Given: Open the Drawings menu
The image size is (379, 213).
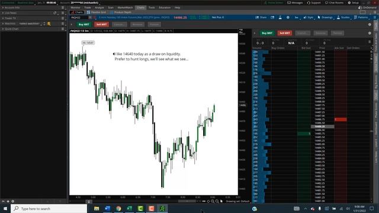Looking at the screenshot, I should point(325,17).
